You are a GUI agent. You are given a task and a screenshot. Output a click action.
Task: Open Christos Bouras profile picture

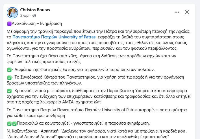[12, 13]
